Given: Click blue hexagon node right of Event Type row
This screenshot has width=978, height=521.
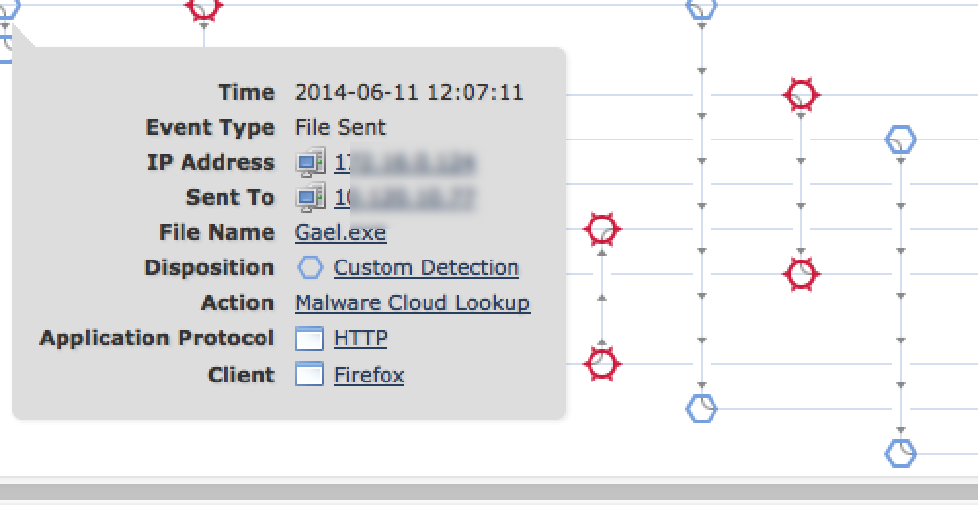Looking at the screenshot, I should tap(900, 140).
